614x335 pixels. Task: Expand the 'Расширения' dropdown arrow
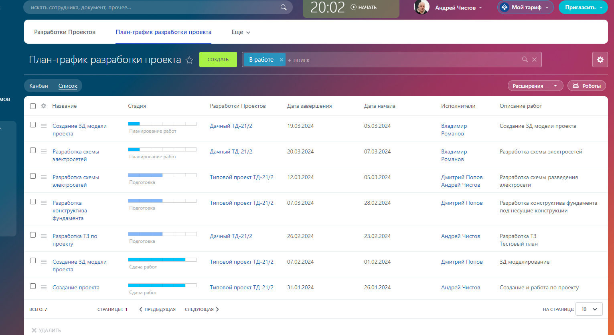(555, 86)
